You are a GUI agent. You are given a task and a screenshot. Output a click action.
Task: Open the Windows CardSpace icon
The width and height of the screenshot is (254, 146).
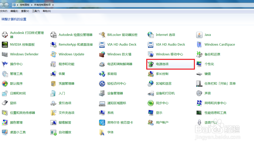[199, 45]
